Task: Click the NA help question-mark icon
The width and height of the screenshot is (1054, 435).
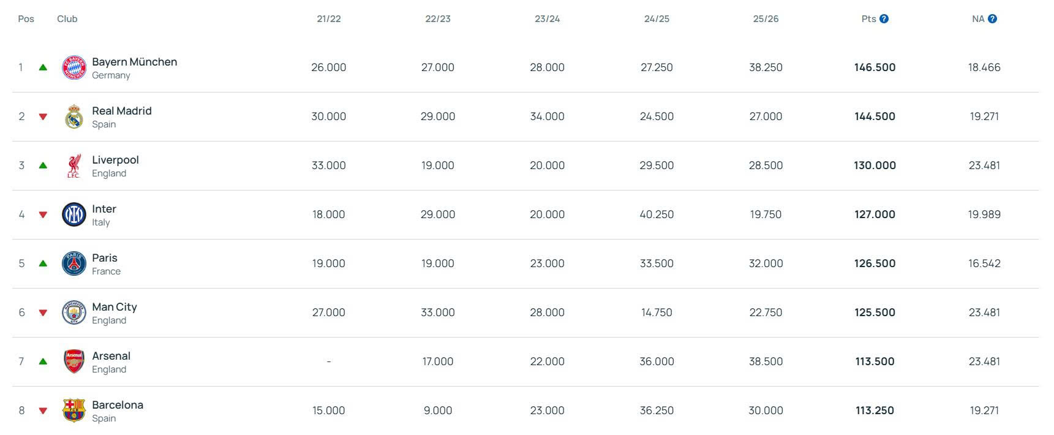Action: coord(992,19)
